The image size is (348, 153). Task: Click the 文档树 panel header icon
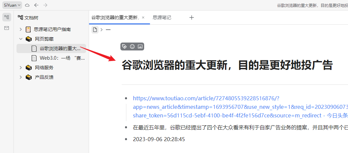[20, 18]
